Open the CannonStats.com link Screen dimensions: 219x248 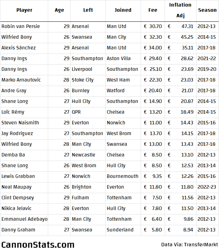point(38,244)
